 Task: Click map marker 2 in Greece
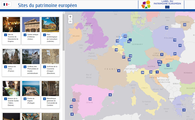(184, 110)
